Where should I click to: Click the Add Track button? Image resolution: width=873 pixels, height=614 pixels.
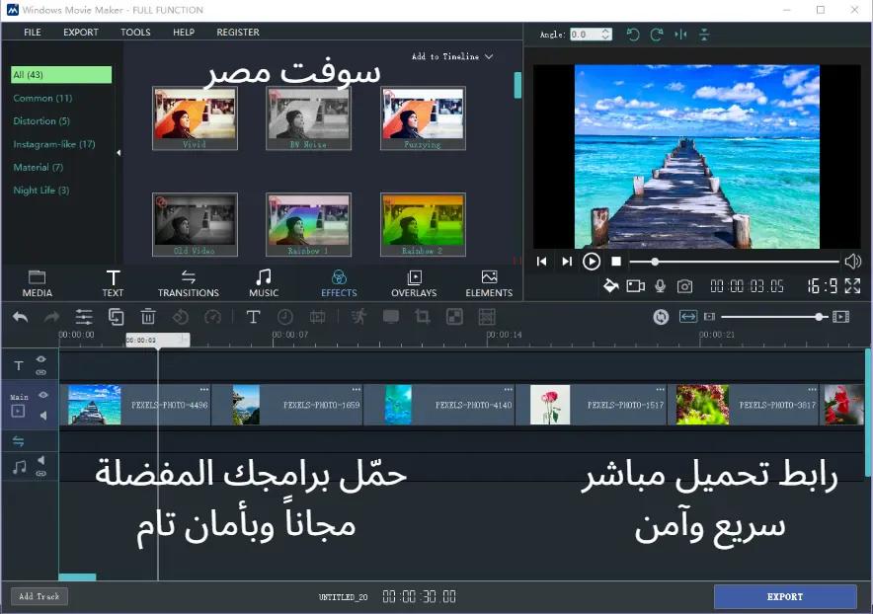coord(40,597)
